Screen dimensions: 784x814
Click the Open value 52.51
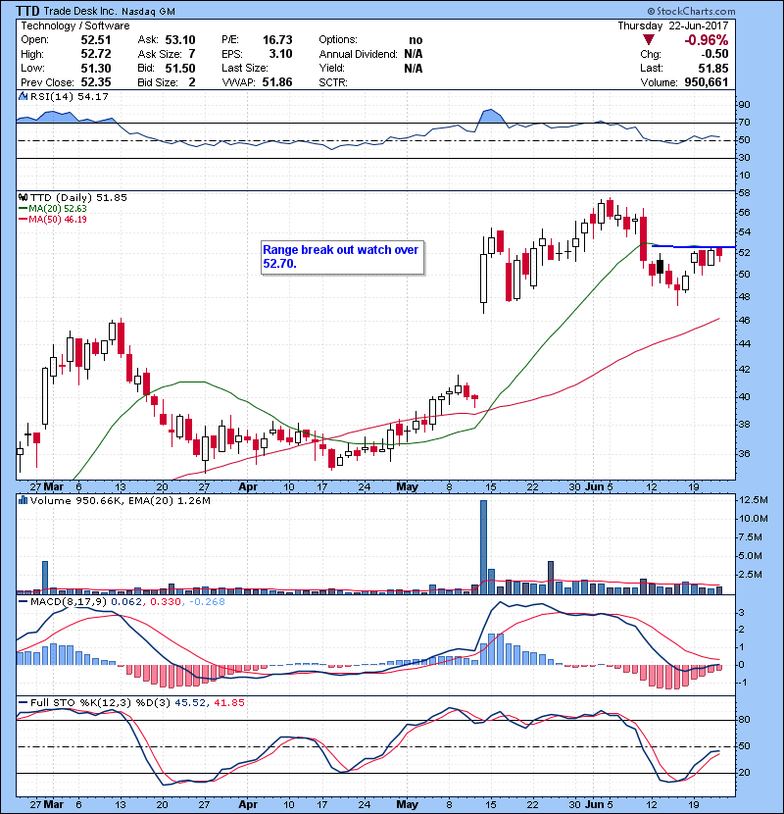click(95, 40)
